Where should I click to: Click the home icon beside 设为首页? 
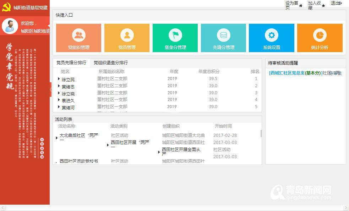pos(301,6)
